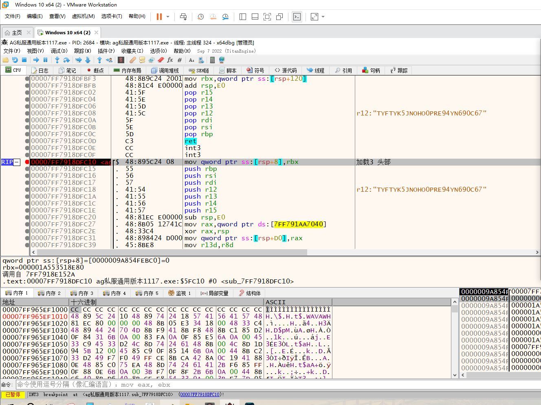The image size is (541, 405).
Task: Toggle breakpoint dot beside the ret instruction
Action: tap(27, 141)
